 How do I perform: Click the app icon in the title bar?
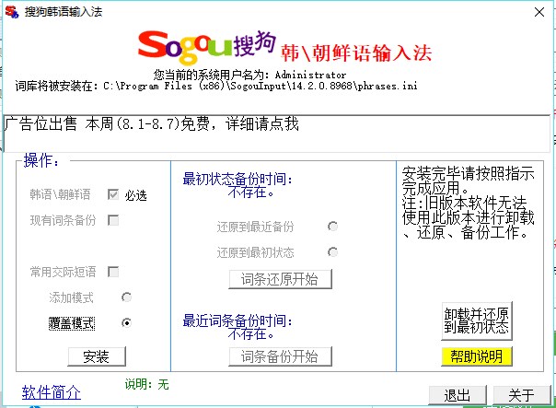click(x=11, y=10)
